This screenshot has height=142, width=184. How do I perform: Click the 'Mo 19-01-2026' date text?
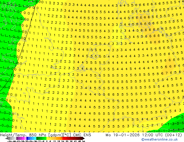123,135
